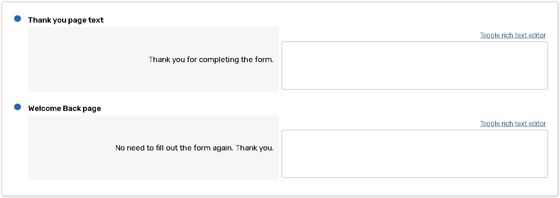Open the upper Toggle rich text editor link

coord(512,35)
